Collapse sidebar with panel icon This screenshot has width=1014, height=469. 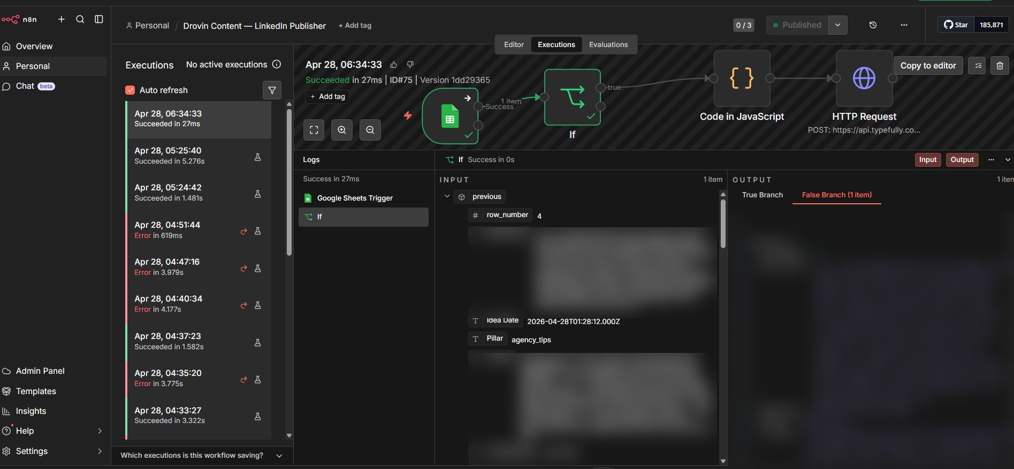(x=99, y=19)
